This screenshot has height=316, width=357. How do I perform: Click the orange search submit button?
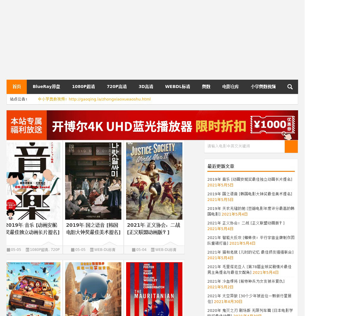[x=291, y=146]
